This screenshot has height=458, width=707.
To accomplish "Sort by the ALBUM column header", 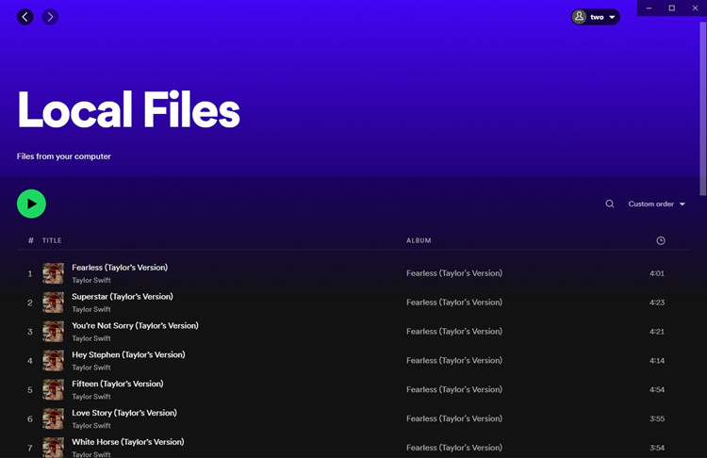I will [x=419, y=240].
